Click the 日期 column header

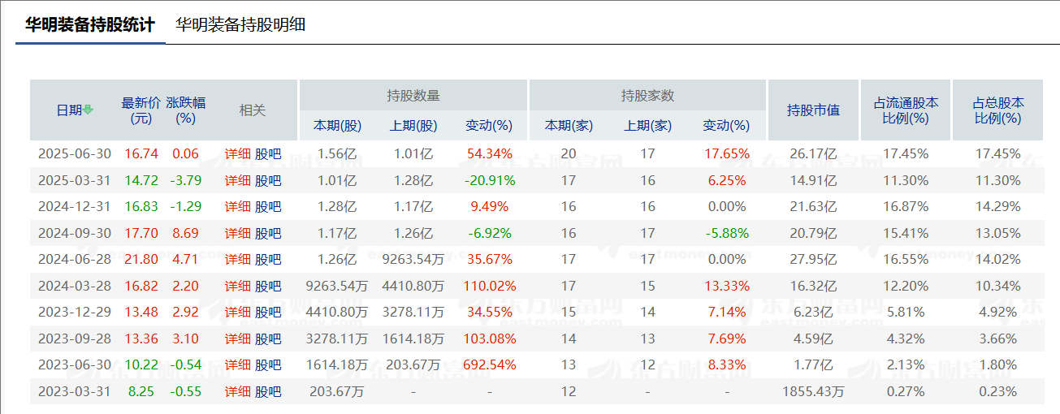click(69, 110)
